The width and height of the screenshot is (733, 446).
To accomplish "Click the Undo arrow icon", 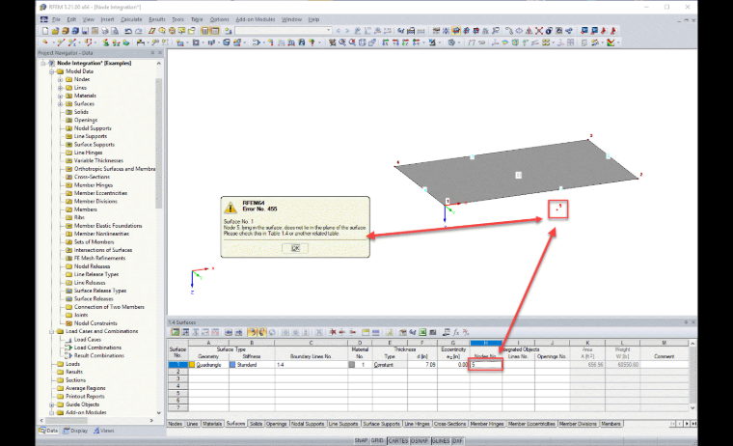I will coord(128,31).
